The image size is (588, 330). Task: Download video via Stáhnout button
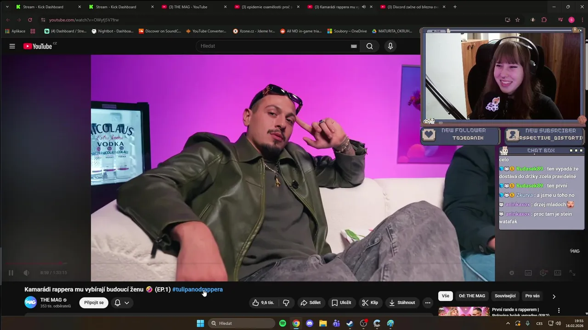(x=402, y=302)
